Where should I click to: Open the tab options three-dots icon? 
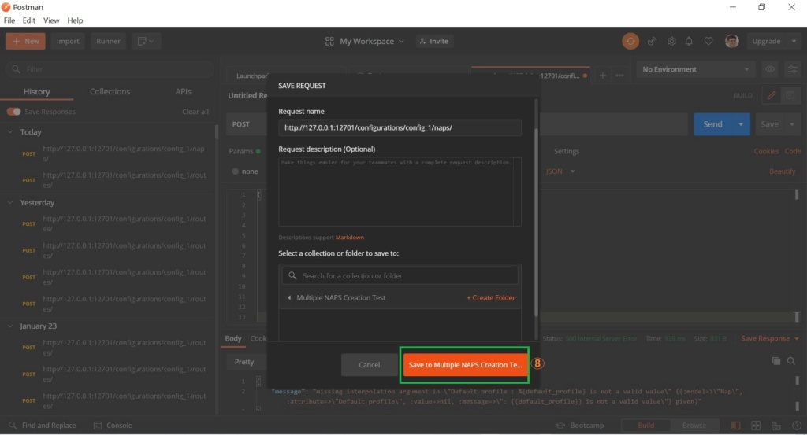point(619,76)
